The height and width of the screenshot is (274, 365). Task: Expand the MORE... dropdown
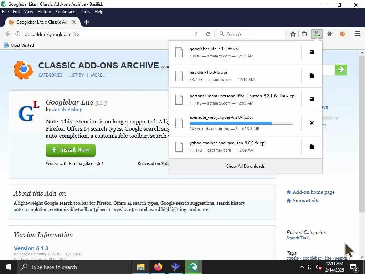point(98,75)
